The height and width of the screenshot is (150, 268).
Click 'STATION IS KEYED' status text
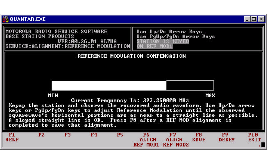(x=163, y=41)
